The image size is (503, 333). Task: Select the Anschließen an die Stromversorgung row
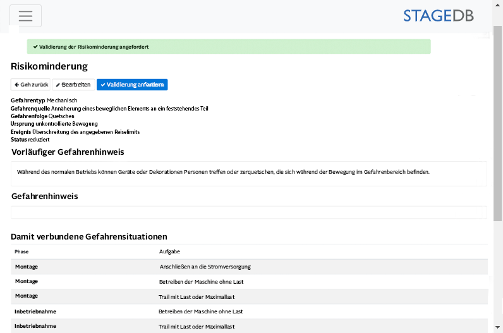(205, 267)
